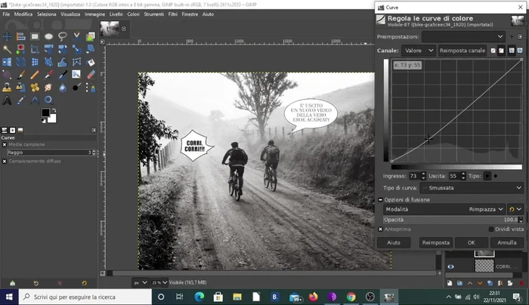
Task: Confirm the curves with OK button
Action: (x=472, y=242)
